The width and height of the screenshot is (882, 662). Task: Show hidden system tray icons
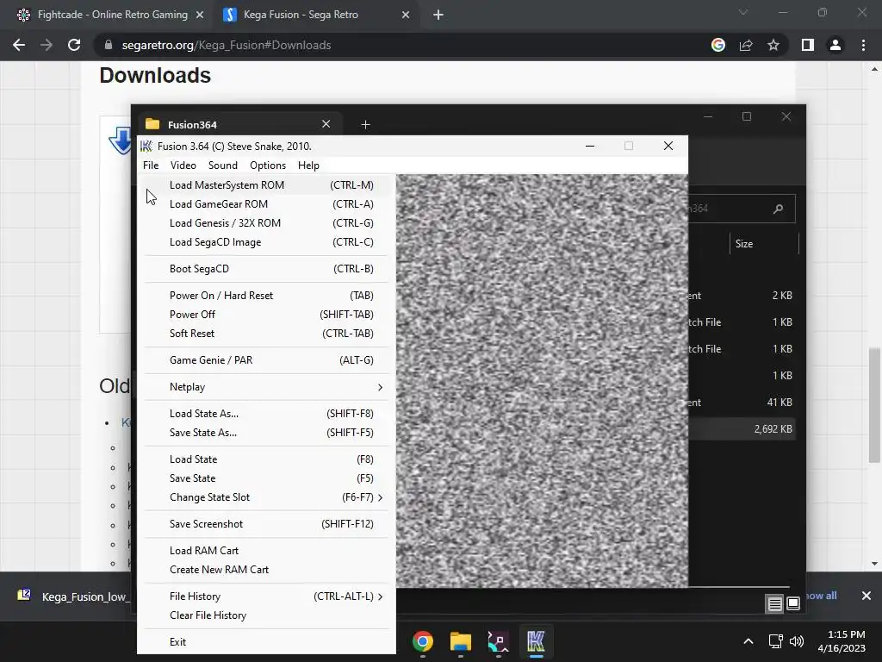pos(748,641)
